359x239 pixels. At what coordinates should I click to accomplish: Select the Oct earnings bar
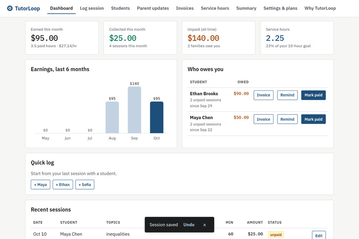tap(157, 117)
